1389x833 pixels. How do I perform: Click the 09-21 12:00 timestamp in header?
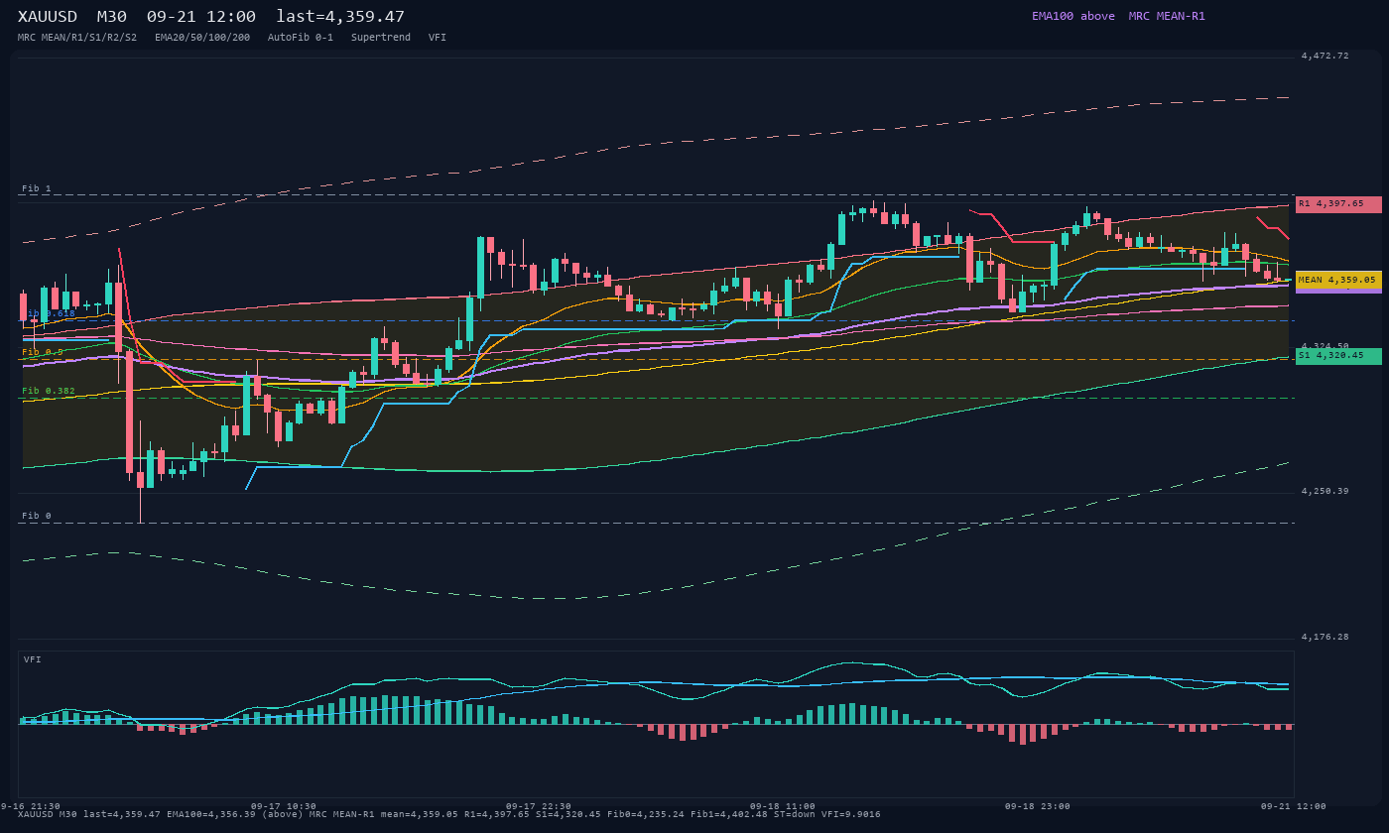[x=201, y=16]
